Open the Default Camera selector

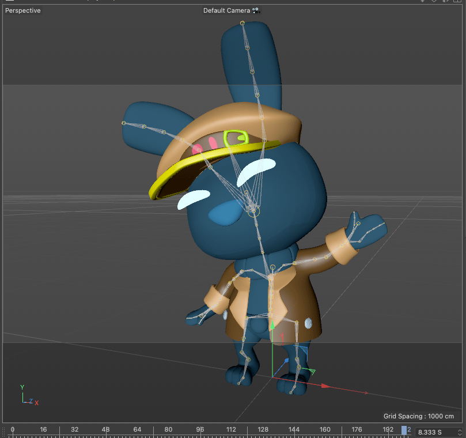(226, 10)
